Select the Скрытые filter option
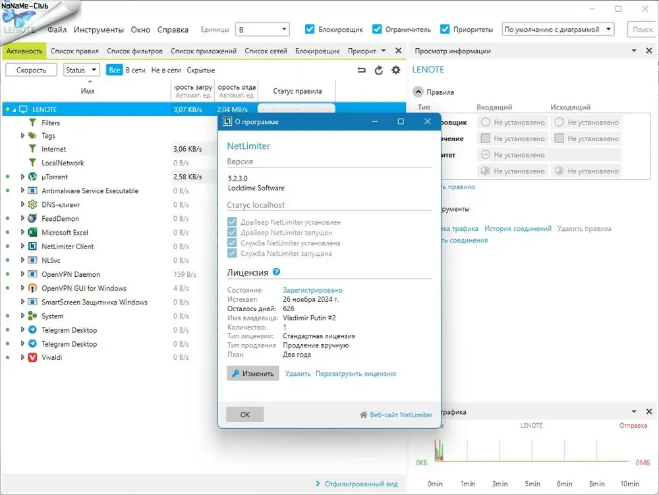The image size is (659, 495). point(200,70)
